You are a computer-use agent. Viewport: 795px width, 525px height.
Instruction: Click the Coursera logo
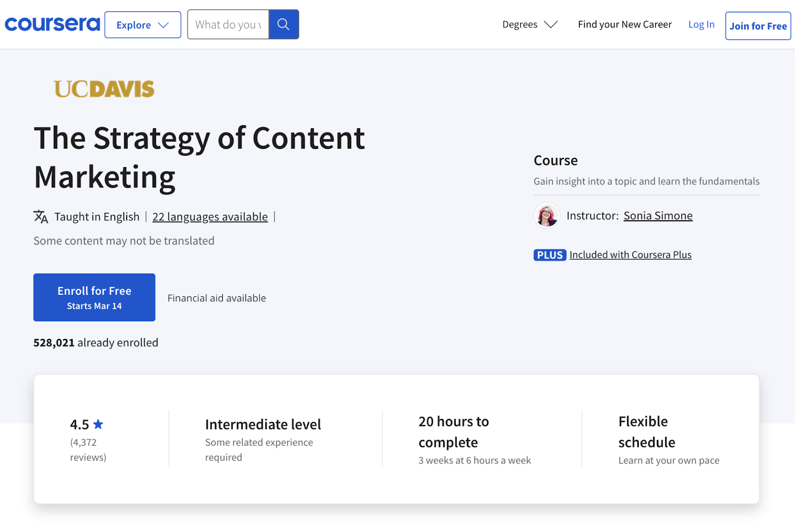(52, 24)
